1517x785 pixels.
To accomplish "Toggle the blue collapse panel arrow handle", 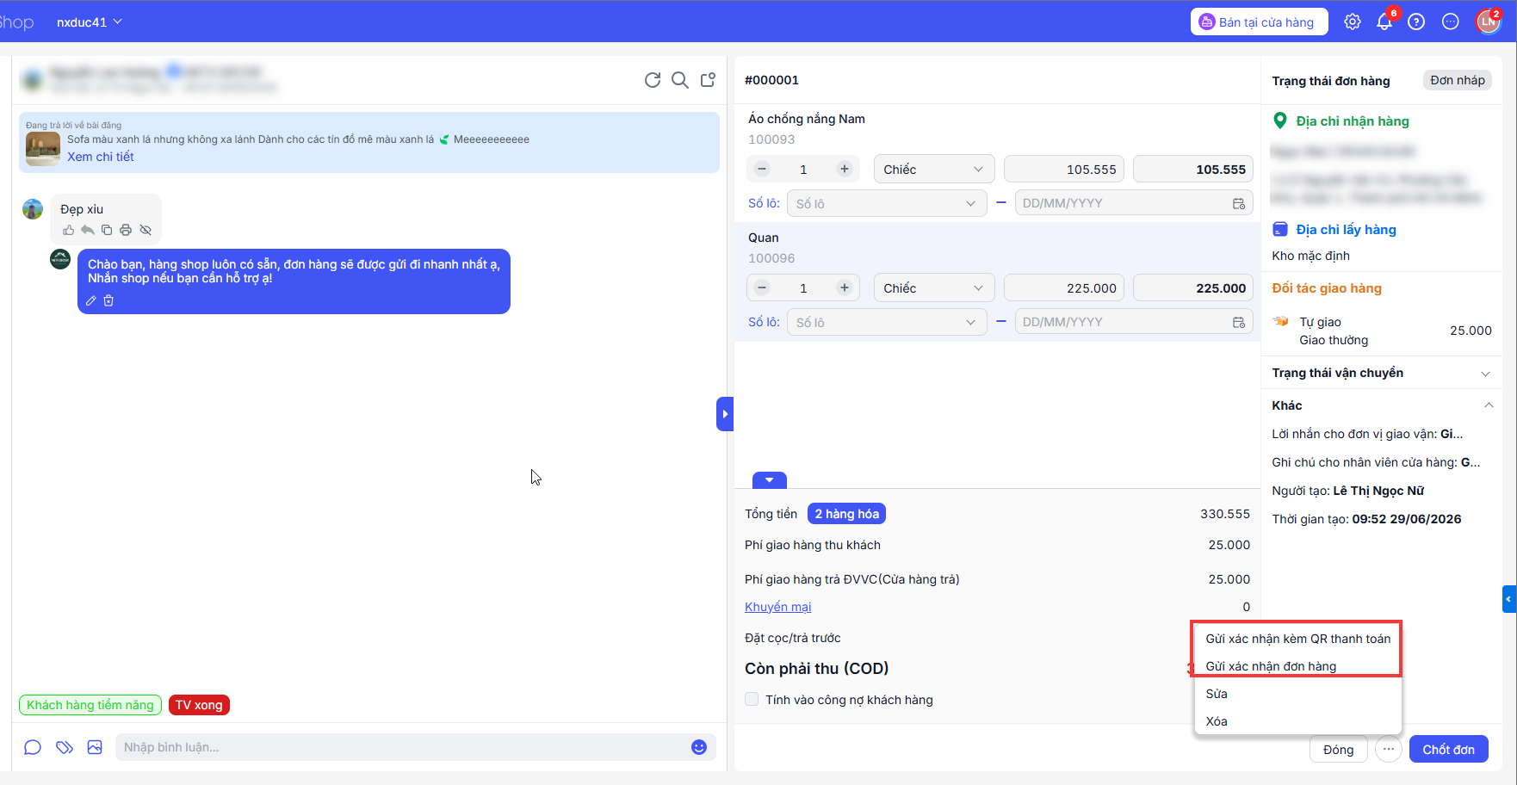I will tap(725, 414).
